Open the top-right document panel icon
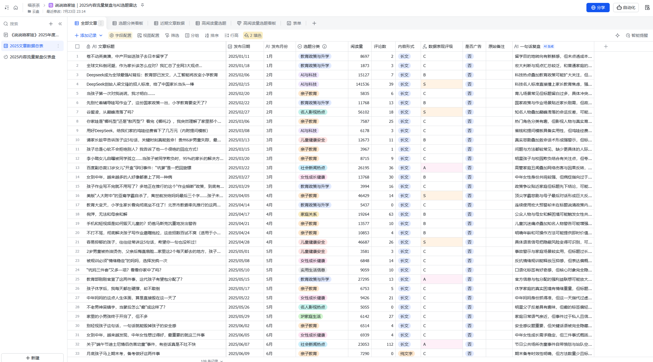The height and width of the screenshot is (362, 653). pos(647,8)
